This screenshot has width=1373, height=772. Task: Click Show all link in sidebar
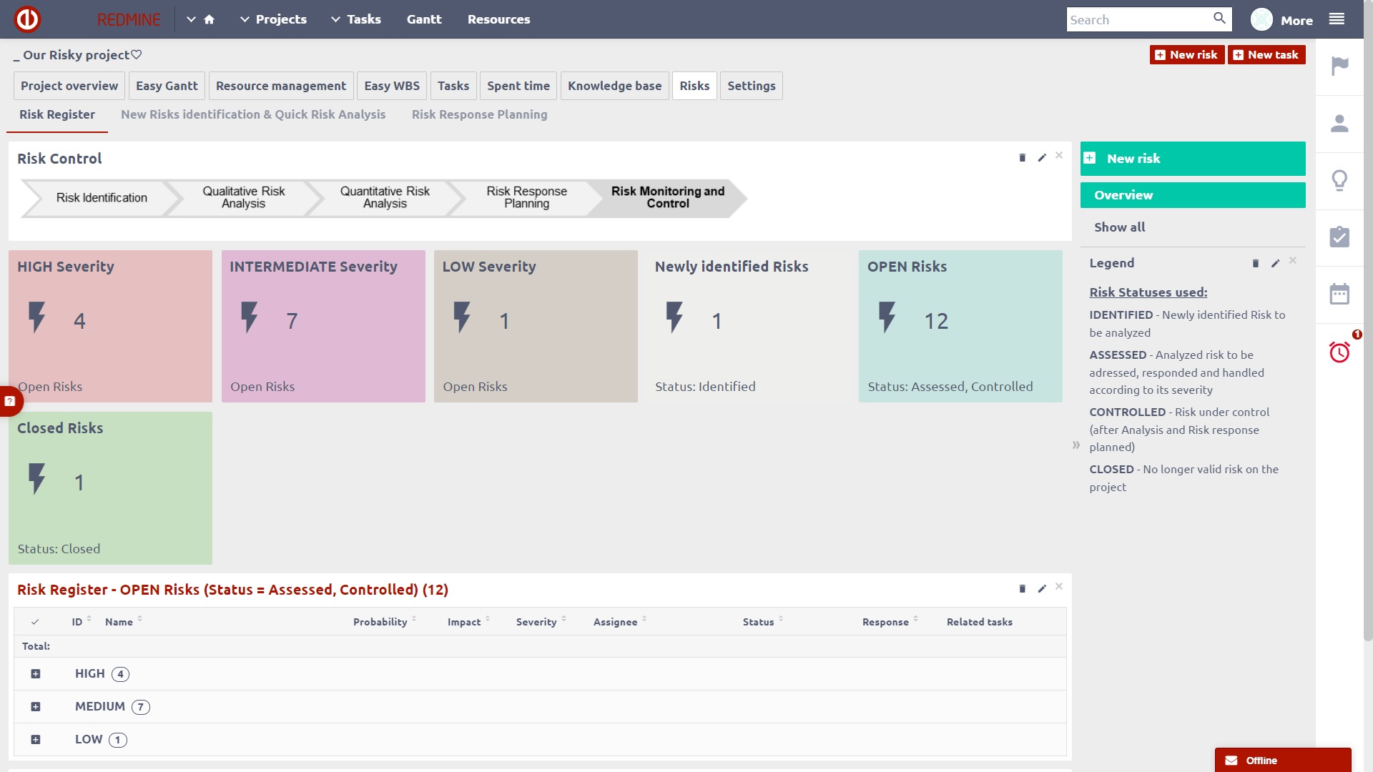pos(1119,227)
